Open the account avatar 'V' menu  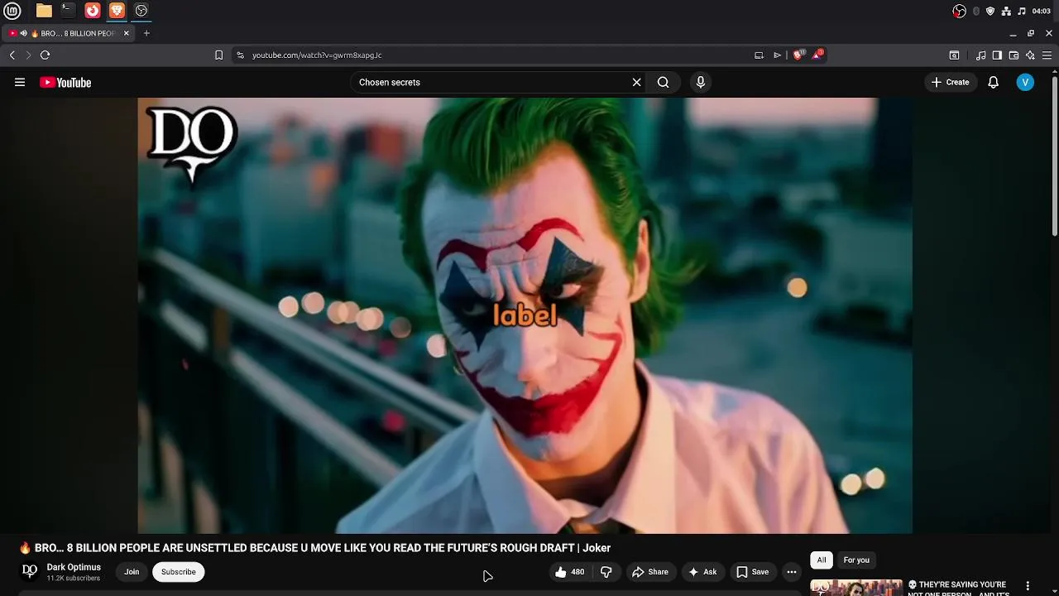[1025, 82]
